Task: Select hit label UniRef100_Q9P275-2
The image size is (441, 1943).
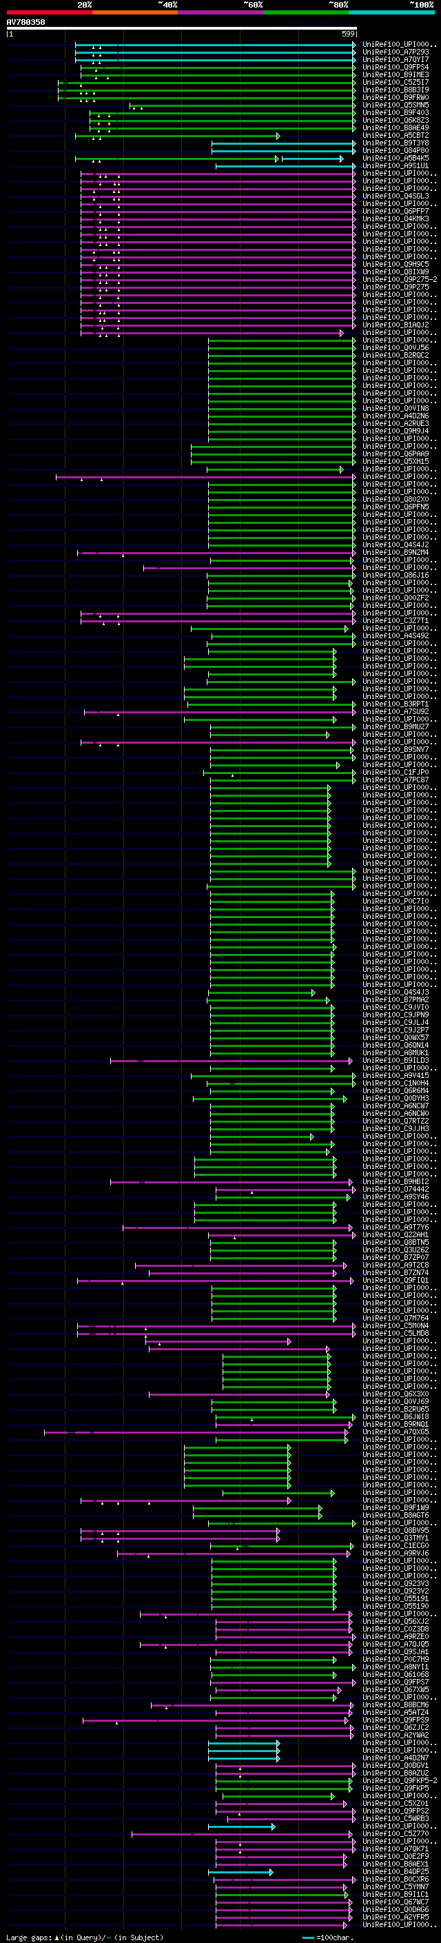Action: (400, 279)
